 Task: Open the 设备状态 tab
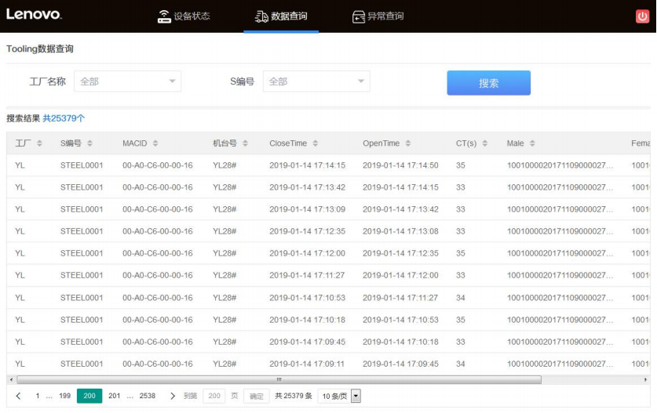184,16
